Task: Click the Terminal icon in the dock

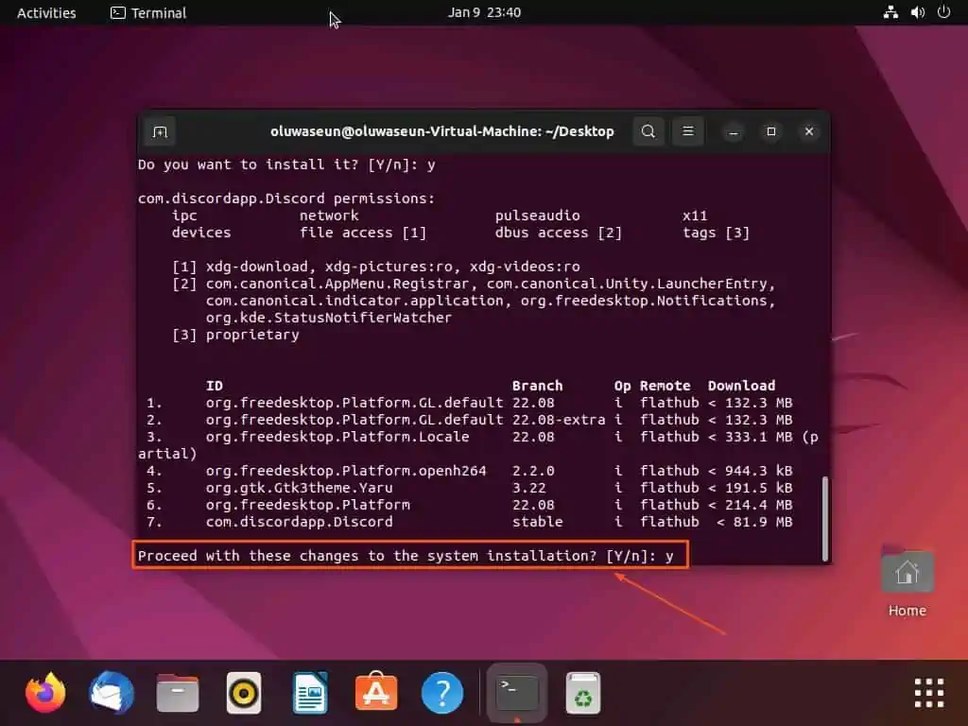Action: click(517, 693)
